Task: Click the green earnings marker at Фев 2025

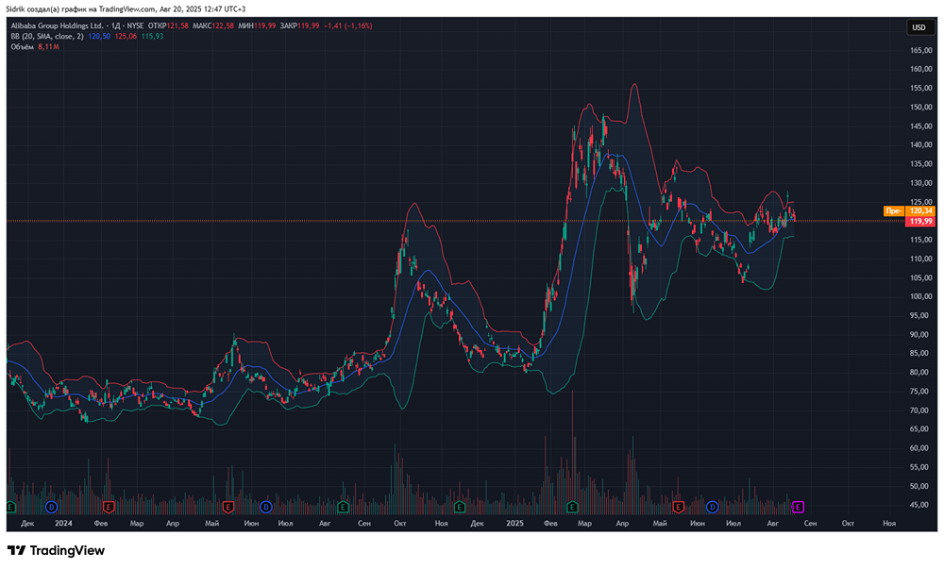Action: [571, 508]
